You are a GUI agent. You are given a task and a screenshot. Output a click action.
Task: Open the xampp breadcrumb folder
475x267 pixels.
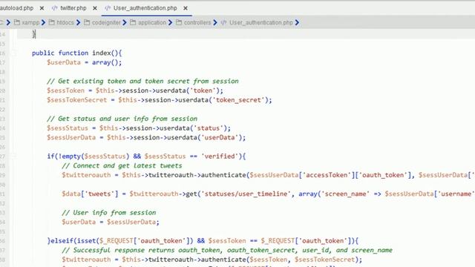coord(30,22)
